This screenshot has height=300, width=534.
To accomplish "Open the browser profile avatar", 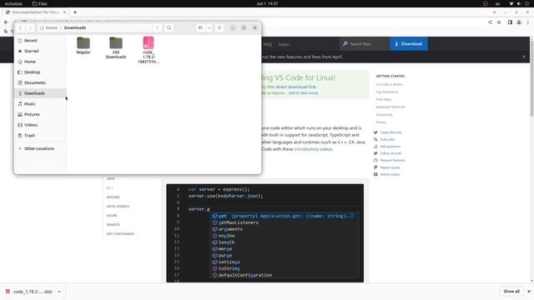I will pos(519,22).
